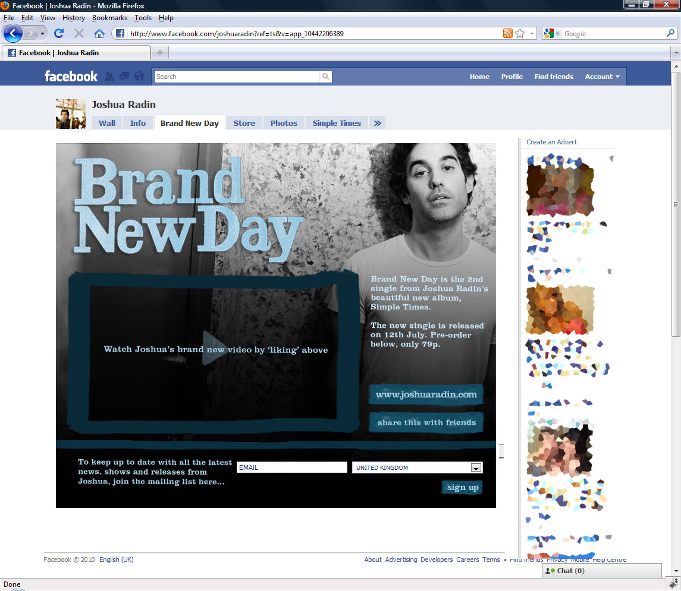Viewport: 681px width, 591px height.
Task: Click Joshua Radin's profile picture thumbnail
Action: pyautogui.click(x=71, y=114)
